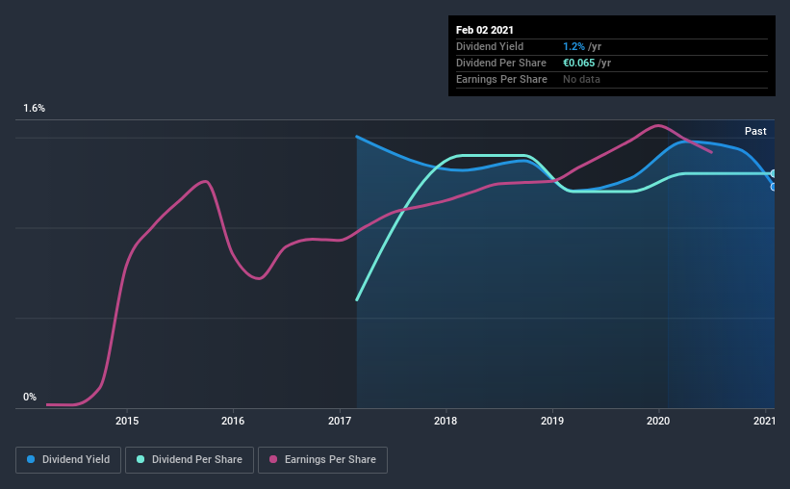Viewport: 790px width, 489px height.
Task: Click the blue Dividend Yield legend dot
Action: click(x=31, y=459)
